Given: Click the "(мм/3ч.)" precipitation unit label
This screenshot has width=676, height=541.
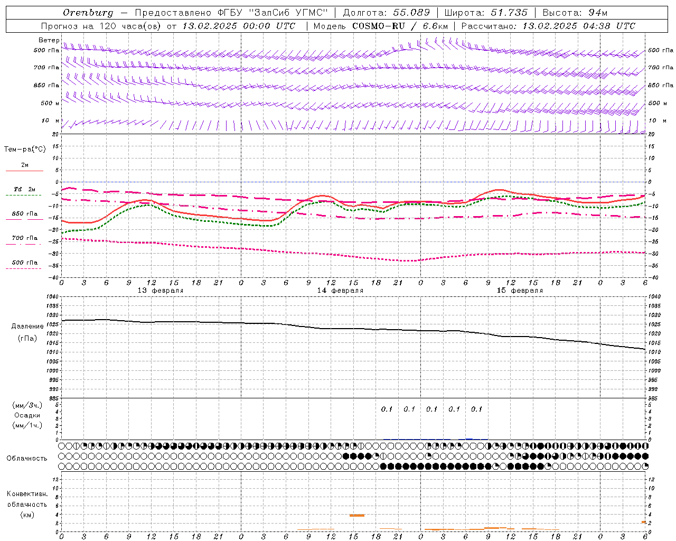Looking at the screenshot, I should pos(27,406).
